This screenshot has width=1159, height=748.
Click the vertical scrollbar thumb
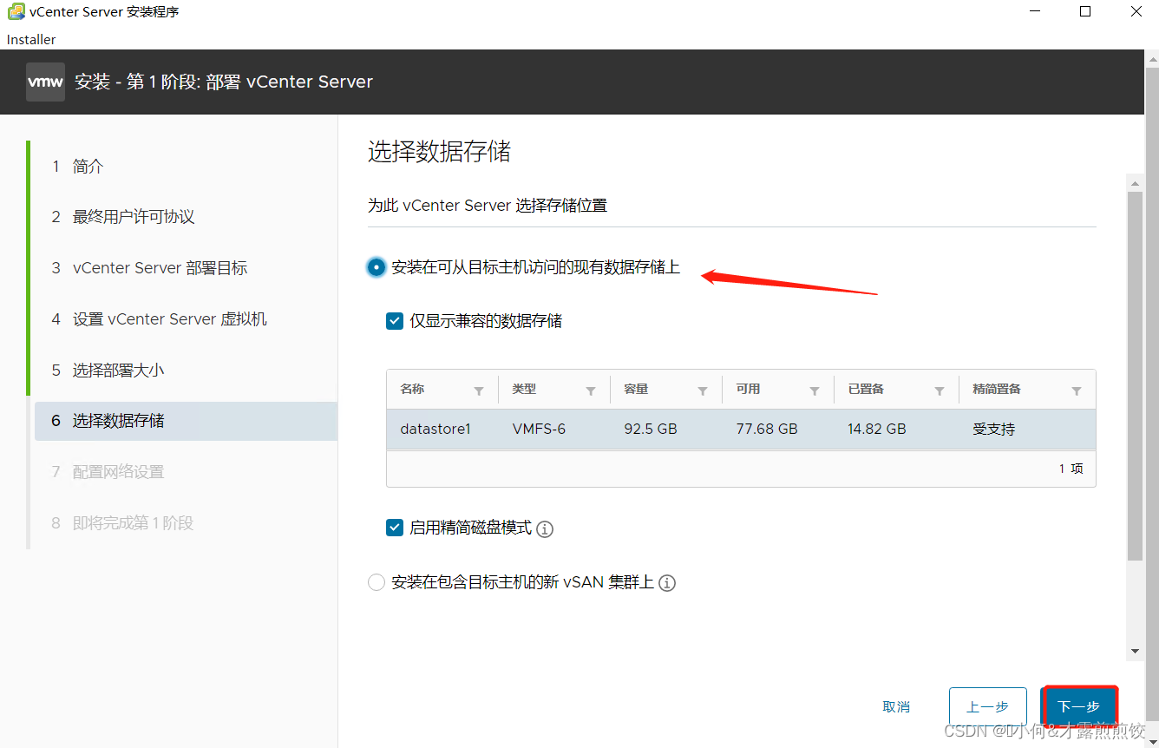coord(1135,376)
